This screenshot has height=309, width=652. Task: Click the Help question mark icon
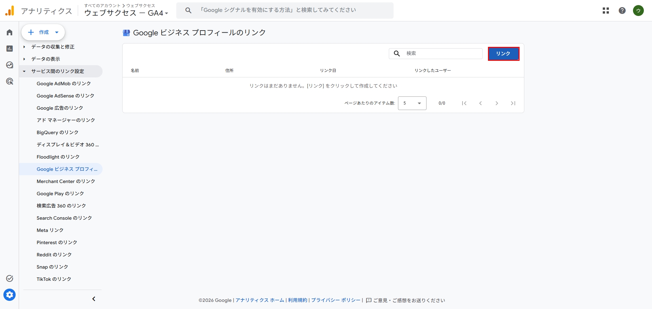(622, 11)
